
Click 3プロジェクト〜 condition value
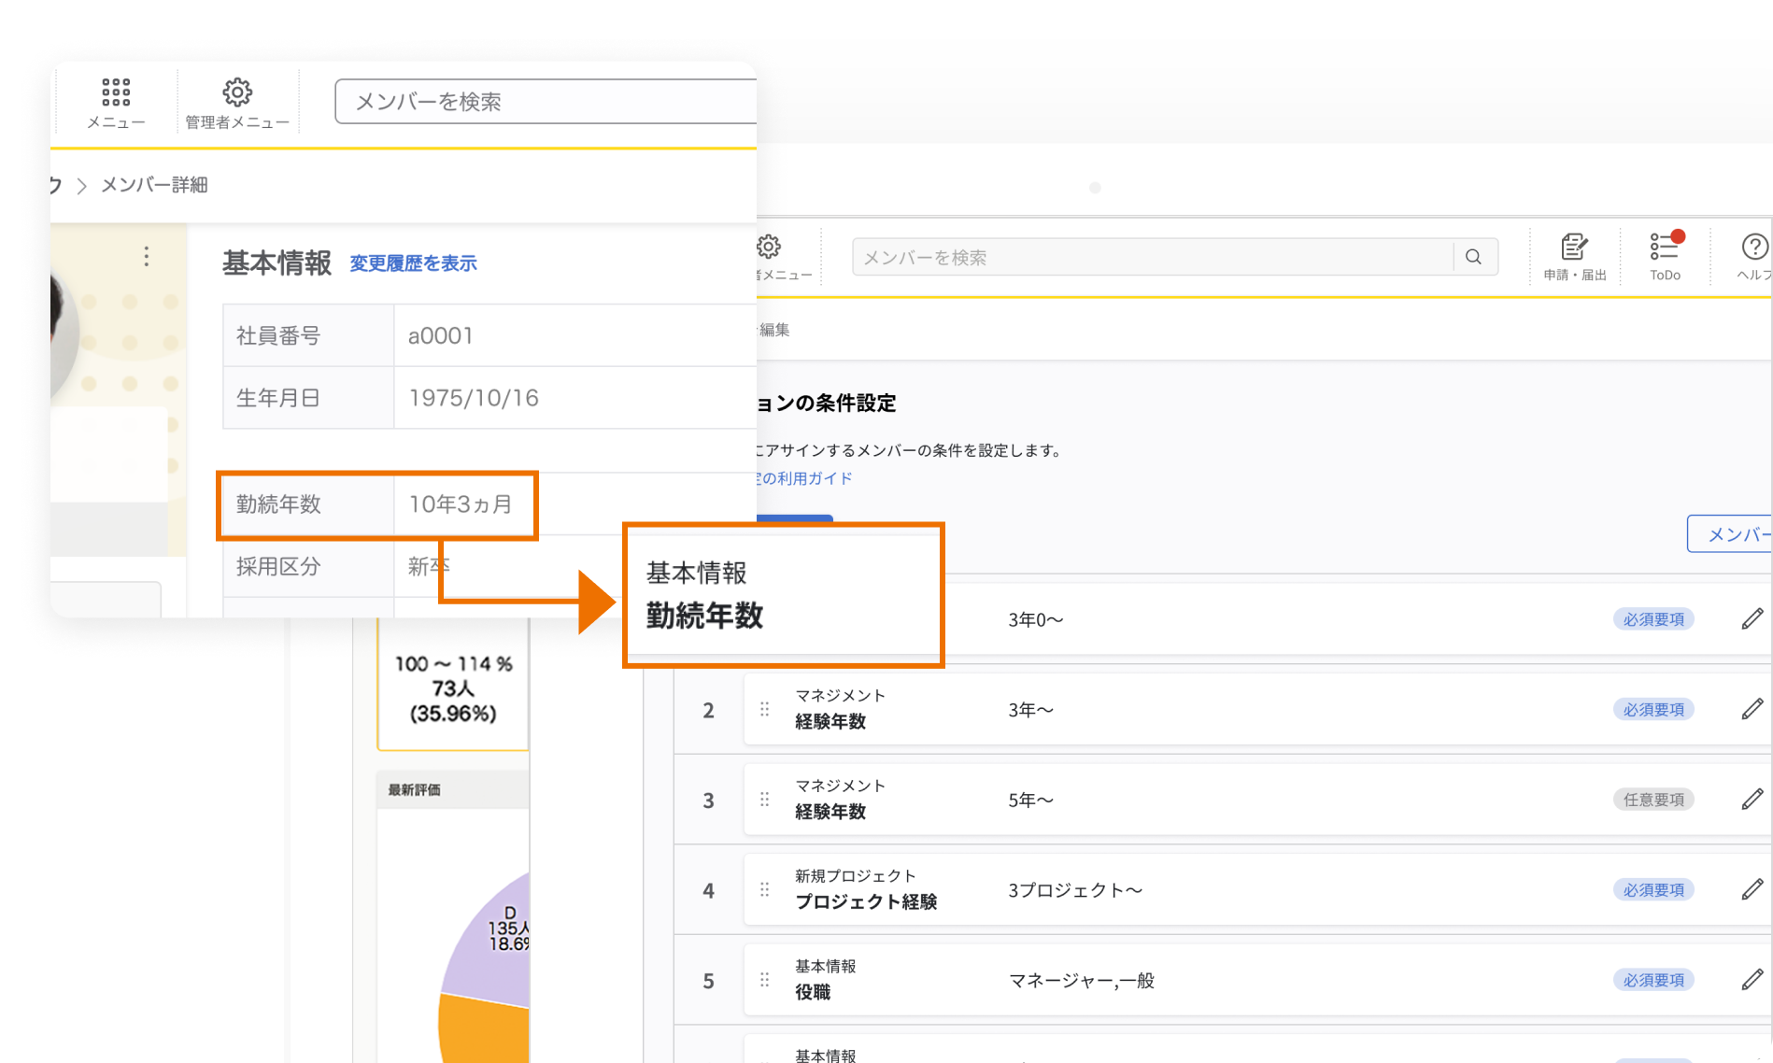point(1075,889)
